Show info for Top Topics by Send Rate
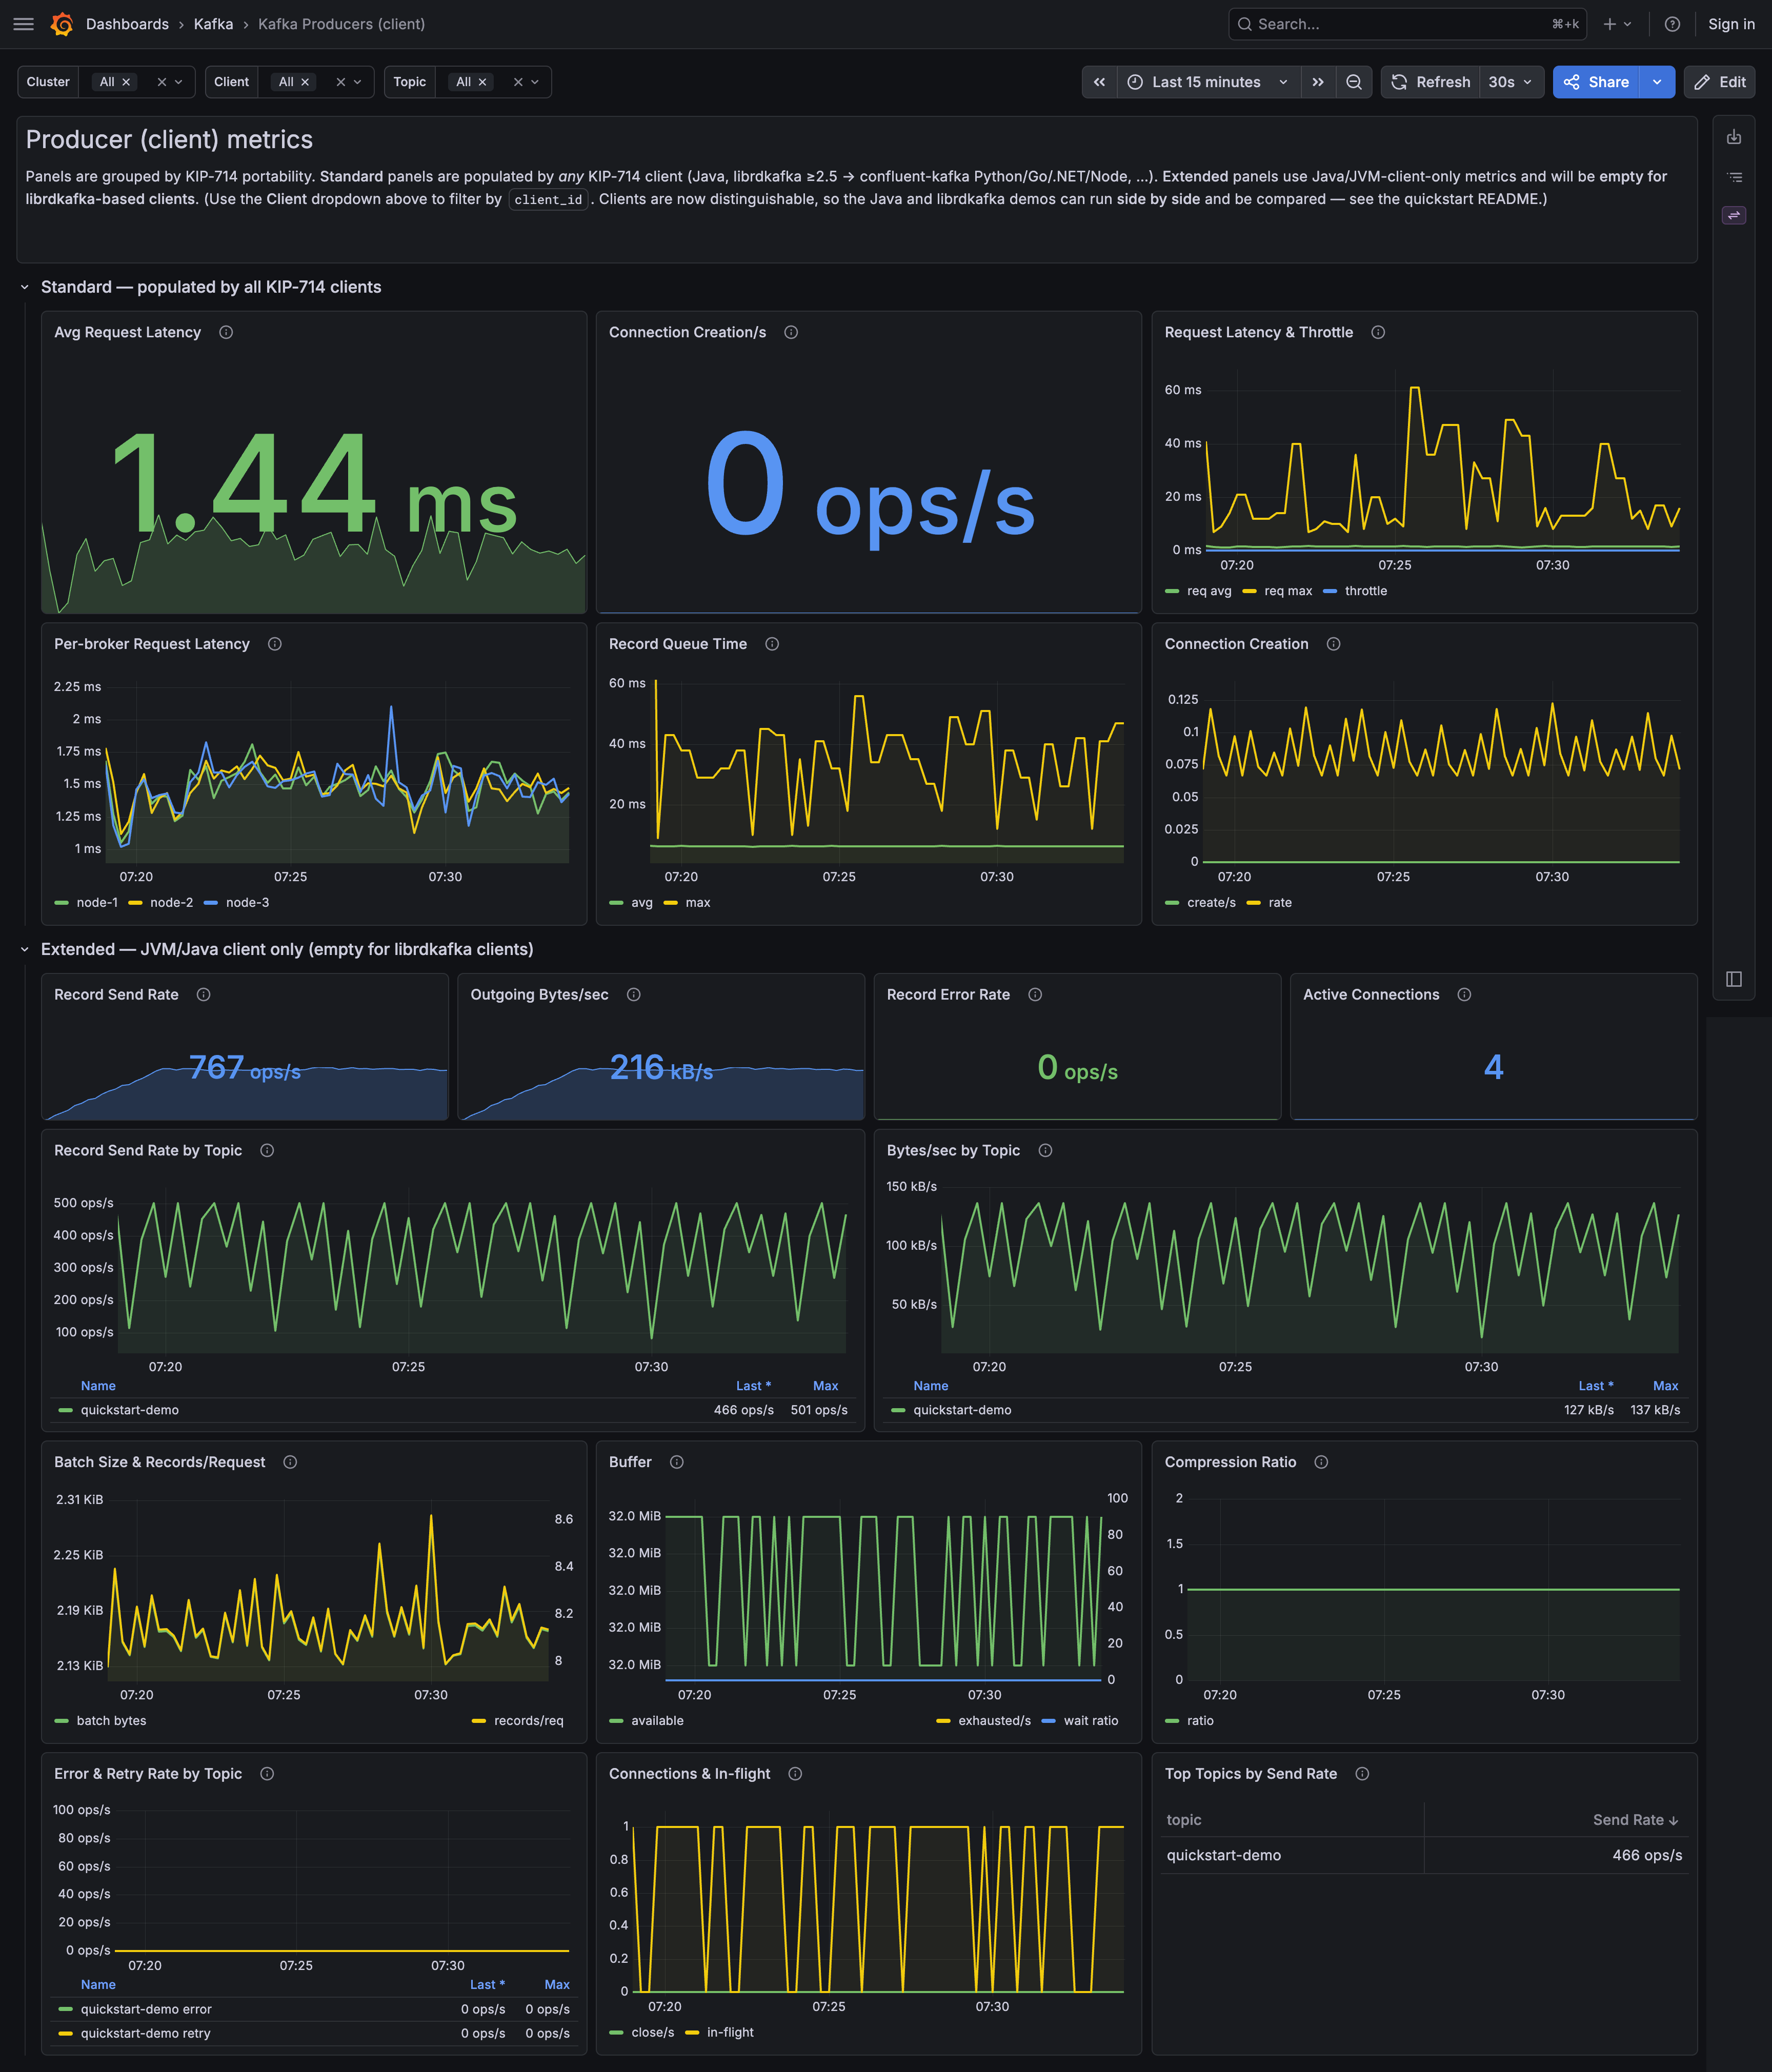1772x2072 pixels. [x=1363, y=1774]
